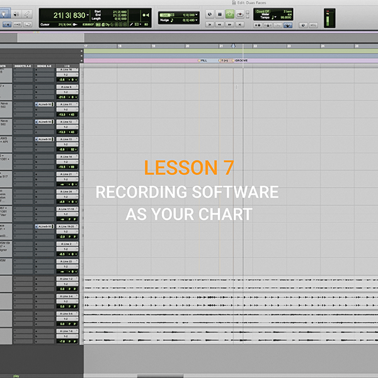Open the A Line 11 input selector
Viewport: 378px width, 378px height.
67,105
